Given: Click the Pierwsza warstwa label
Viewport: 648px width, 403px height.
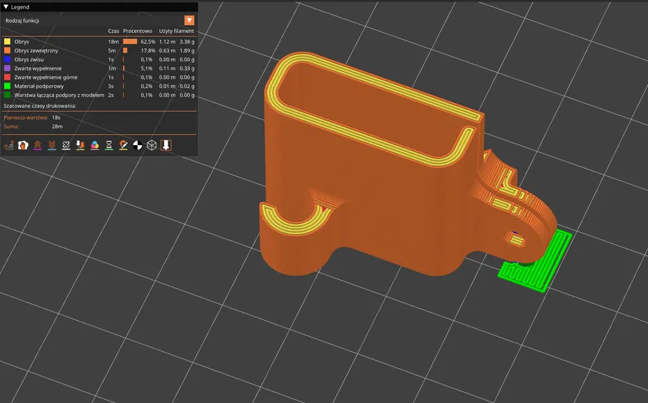Looking at the screenshot, I should [26, 117].
